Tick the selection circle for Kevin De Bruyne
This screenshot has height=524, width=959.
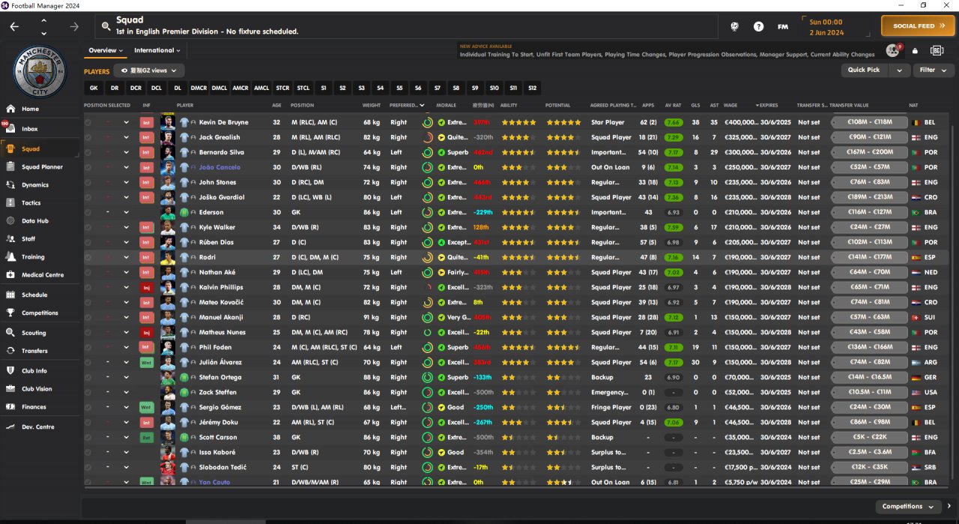(x=88, y=122)
